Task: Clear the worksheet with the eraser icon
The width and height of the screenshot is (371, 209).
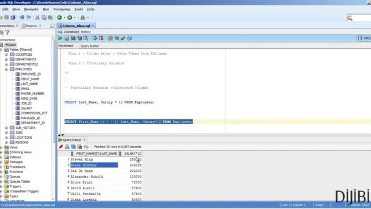Action: 123,38
